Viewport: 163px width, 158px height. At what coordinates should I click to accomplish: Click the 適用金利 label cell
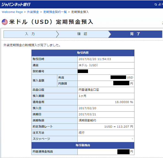pyautogui.click(x=55, y=102)
